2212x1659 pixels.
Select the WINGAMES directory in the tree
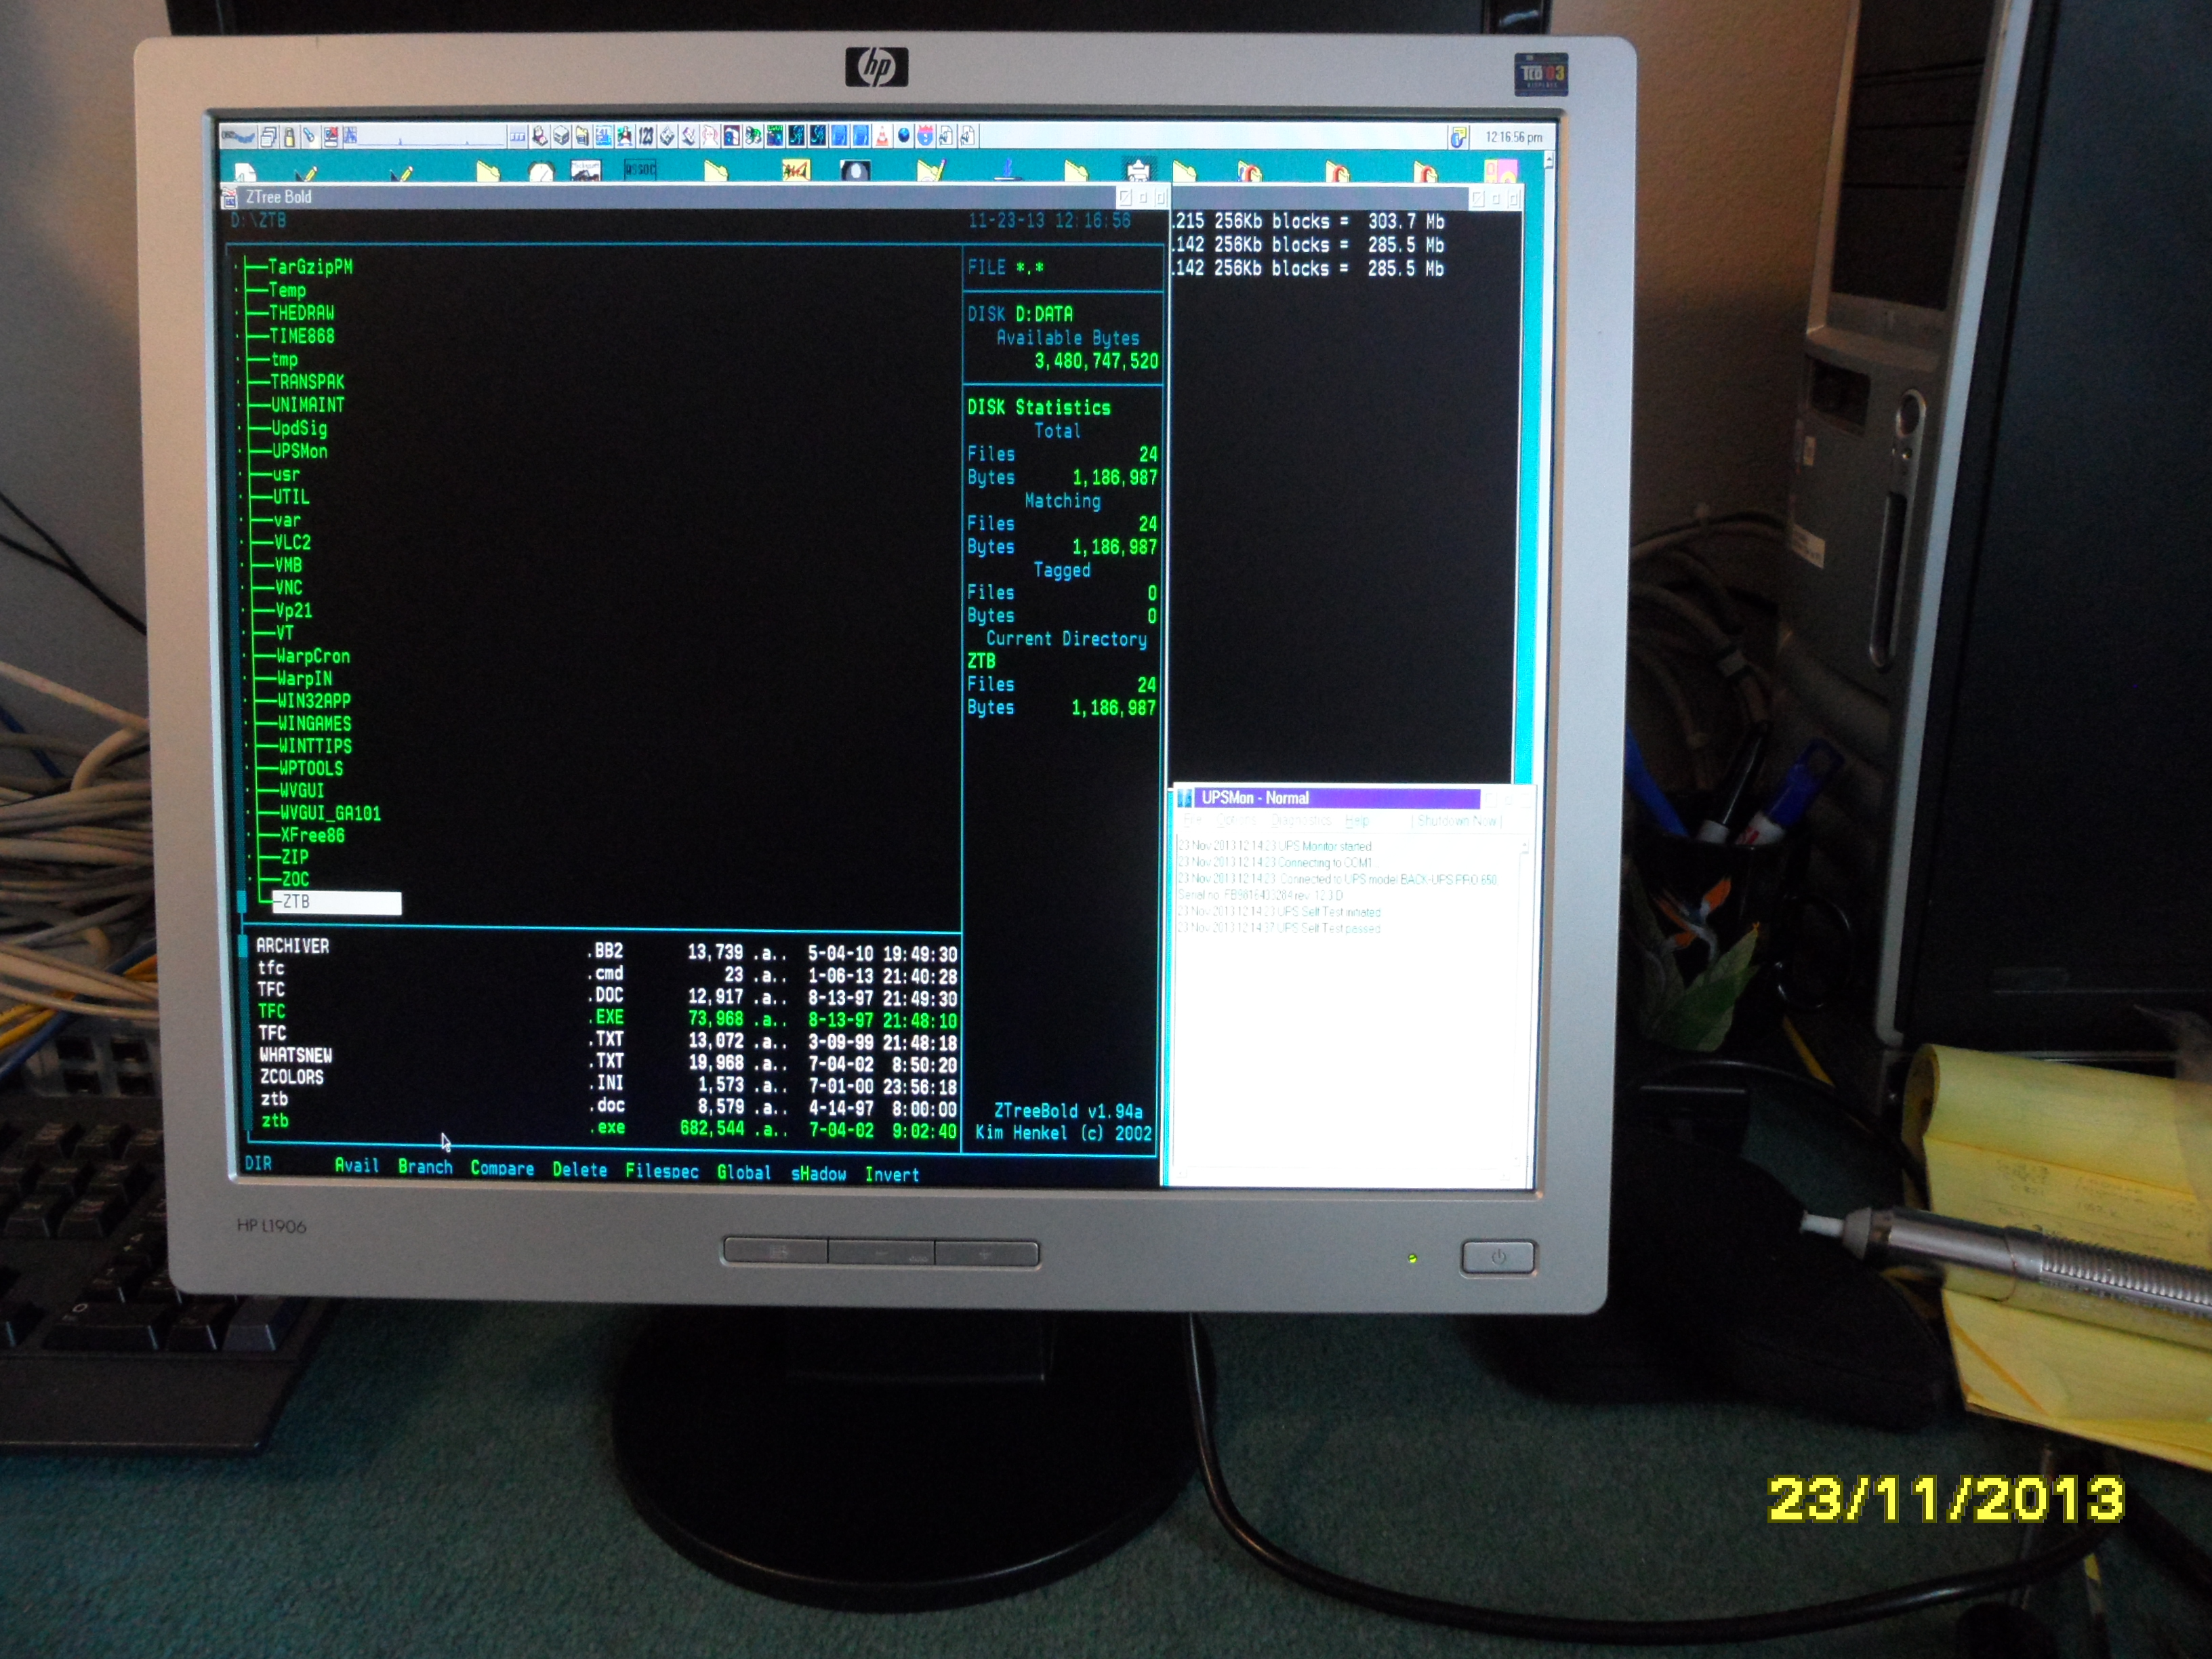(314, 723)
